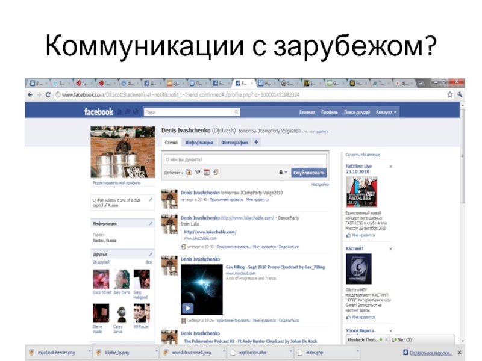482x361 pixels.
Task: Close the Faithless Live ad
Action: pyautogui.click(x=390, y=167)
